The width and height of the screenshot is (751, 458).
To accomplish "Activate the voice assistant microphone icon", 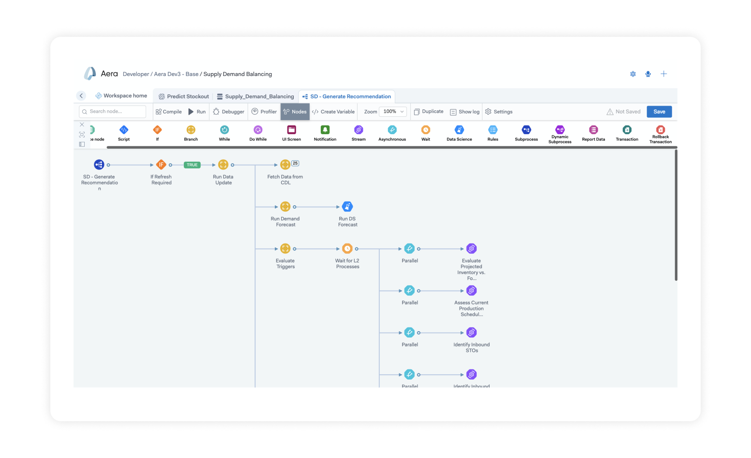I will click(648, 74).
